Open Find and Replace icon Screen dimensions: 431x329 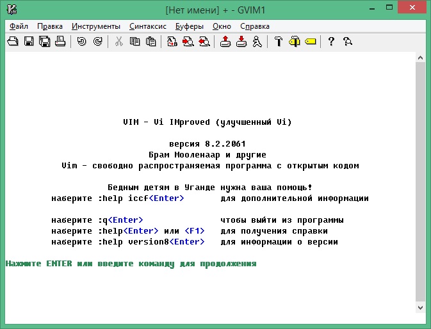172,42
